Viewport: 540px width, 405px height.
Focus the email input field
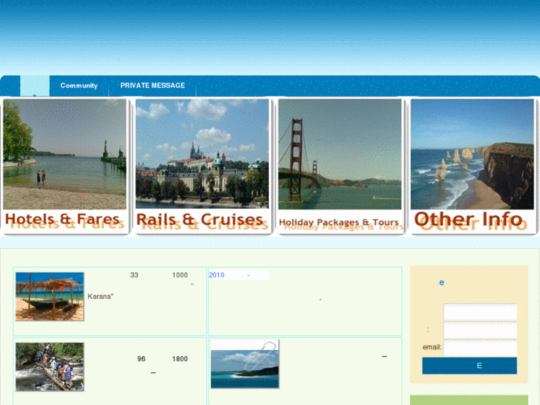[480, 348]
